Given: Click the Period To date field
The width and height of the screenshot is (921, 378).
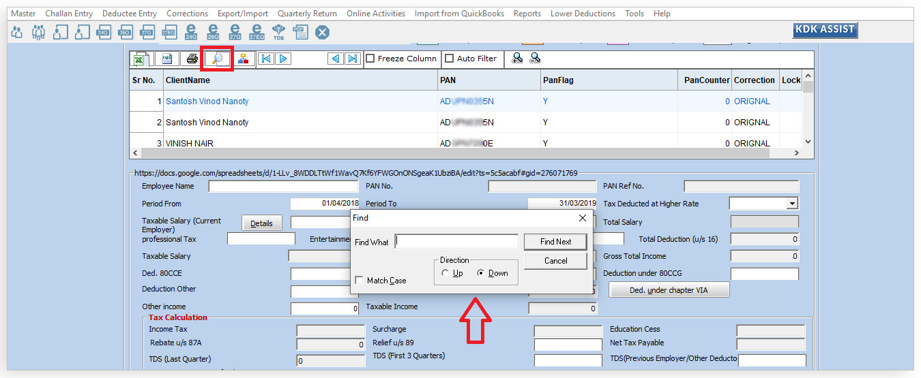Looking at the screenshot, I should coord(562,204).
